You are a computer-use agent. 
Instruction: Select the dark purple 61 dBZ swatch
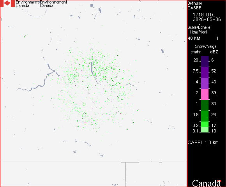205,62
